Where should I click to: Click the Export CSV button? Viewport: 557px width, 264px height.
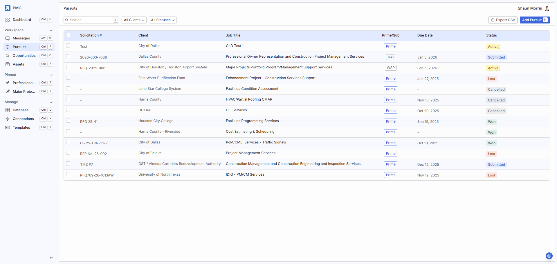503,20
